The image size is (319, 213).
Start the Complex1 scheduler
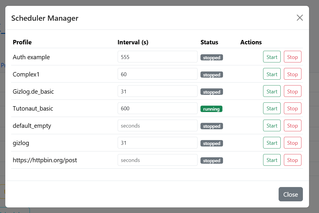pos(272,74)
